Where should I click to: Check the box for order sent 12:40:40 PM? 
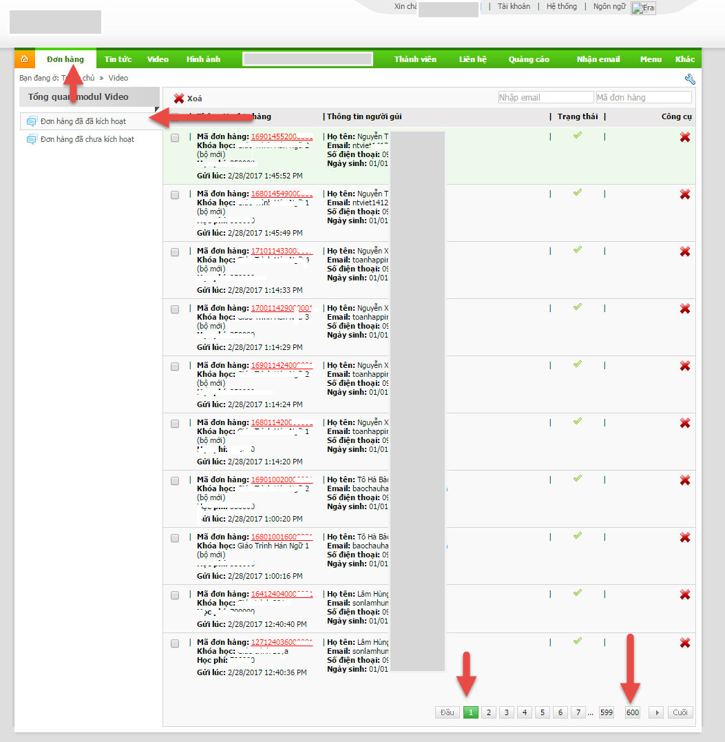tap(175, 595)
